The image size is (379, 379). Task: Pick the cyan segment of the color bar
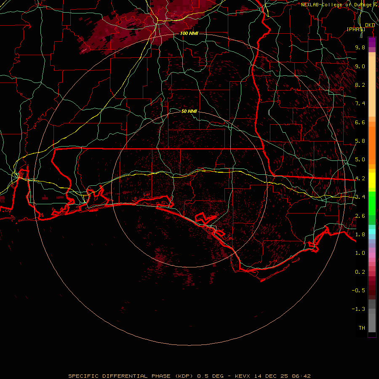(372, 232)
